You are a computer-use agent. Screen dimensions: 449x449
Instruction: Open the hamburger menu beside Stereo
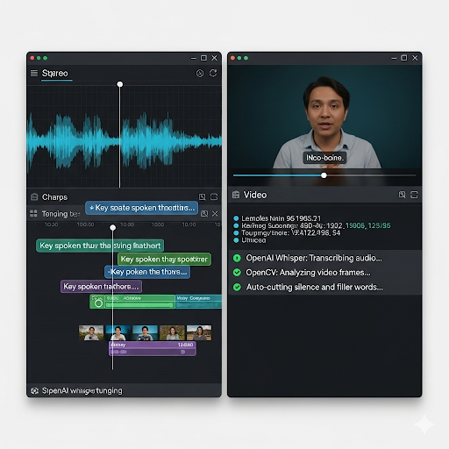pos(34,73)
